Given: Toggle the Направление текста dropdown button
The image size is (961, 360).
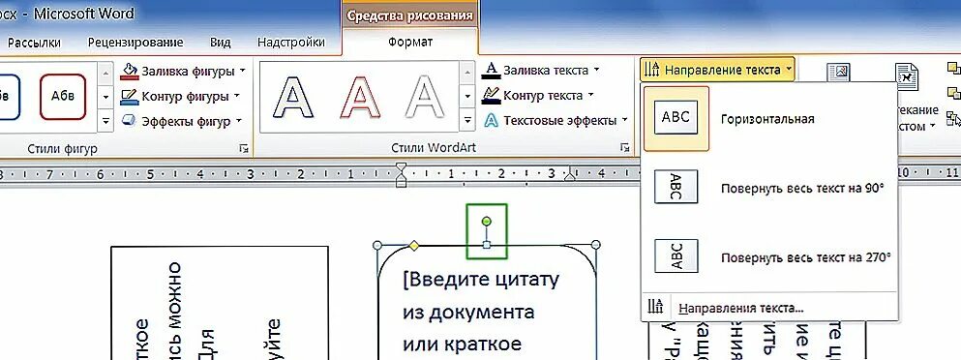Looking at the screenshot, I should [717, 70].
